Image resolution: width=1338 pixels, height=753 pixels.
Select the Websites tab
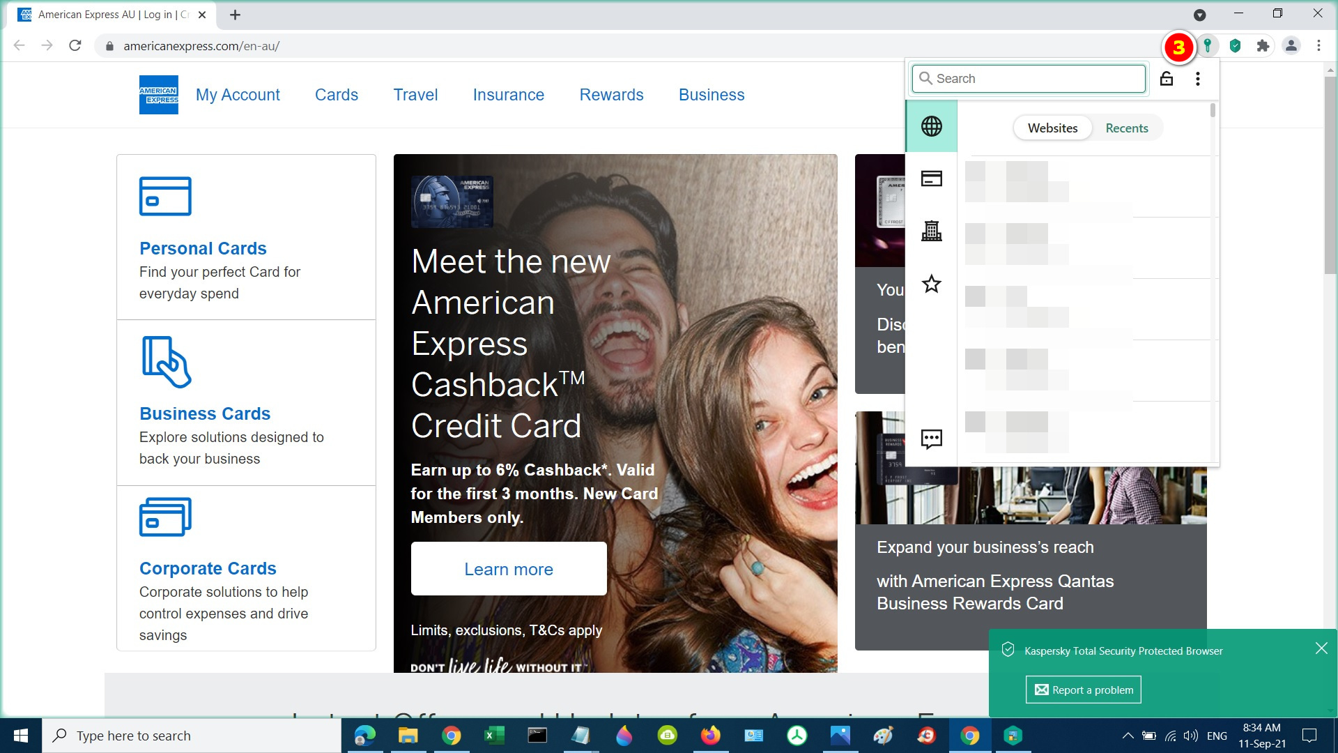click(x=1052, y=128)
